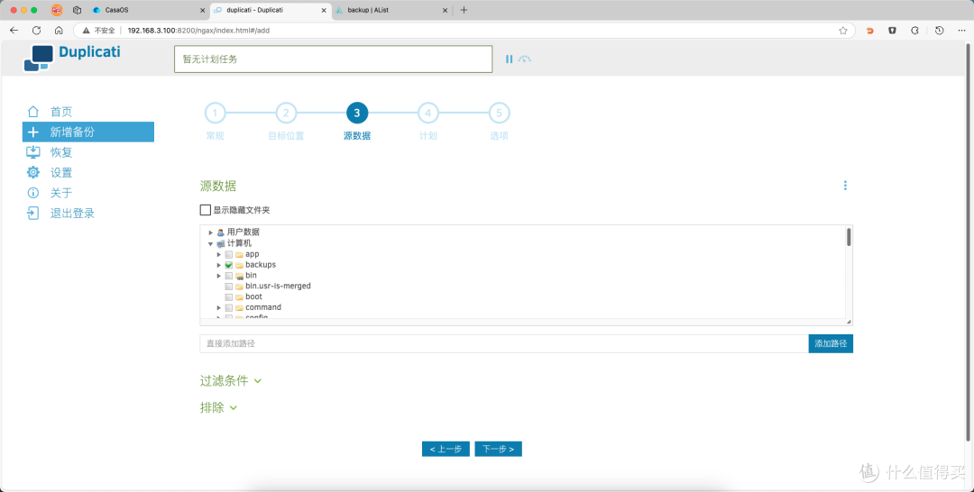Click the 添加路径 button
Image resolution: width=974 pixels, height=492 pixels.
[x=831, y=343]
